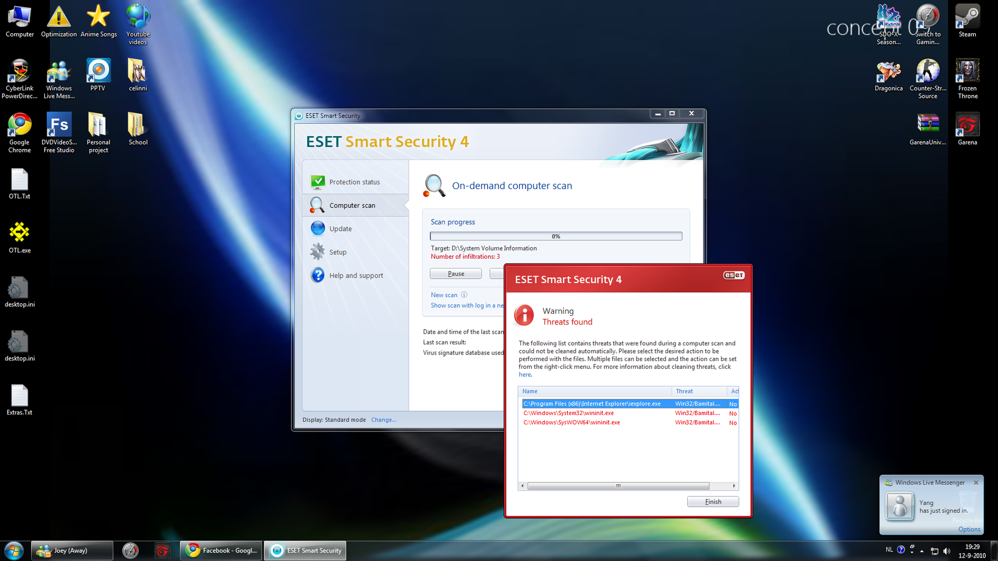
Task: Open the Personal project folder
Action: 98,133
